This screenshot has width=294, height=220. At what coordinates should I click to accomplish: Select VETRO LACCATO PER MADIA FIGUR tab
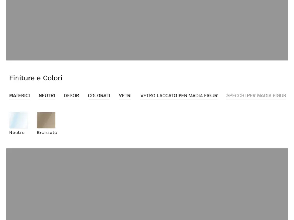179,95
